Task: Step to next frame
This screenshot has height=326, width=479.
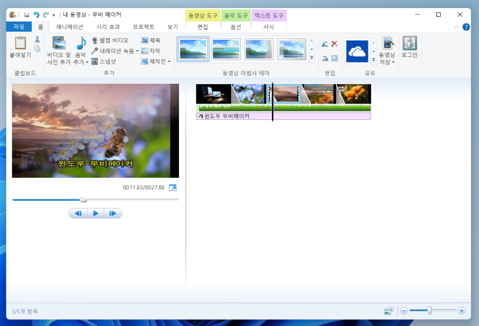Action: 113,214
